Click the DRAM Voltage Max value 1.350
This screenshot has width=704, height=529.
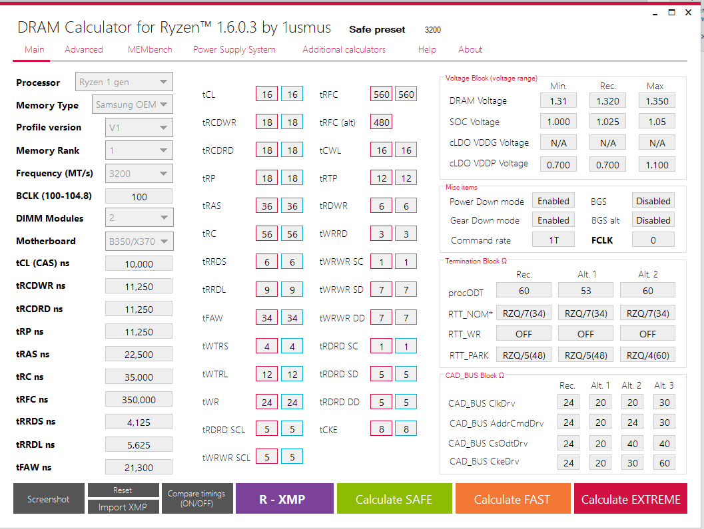click(657, 101)
